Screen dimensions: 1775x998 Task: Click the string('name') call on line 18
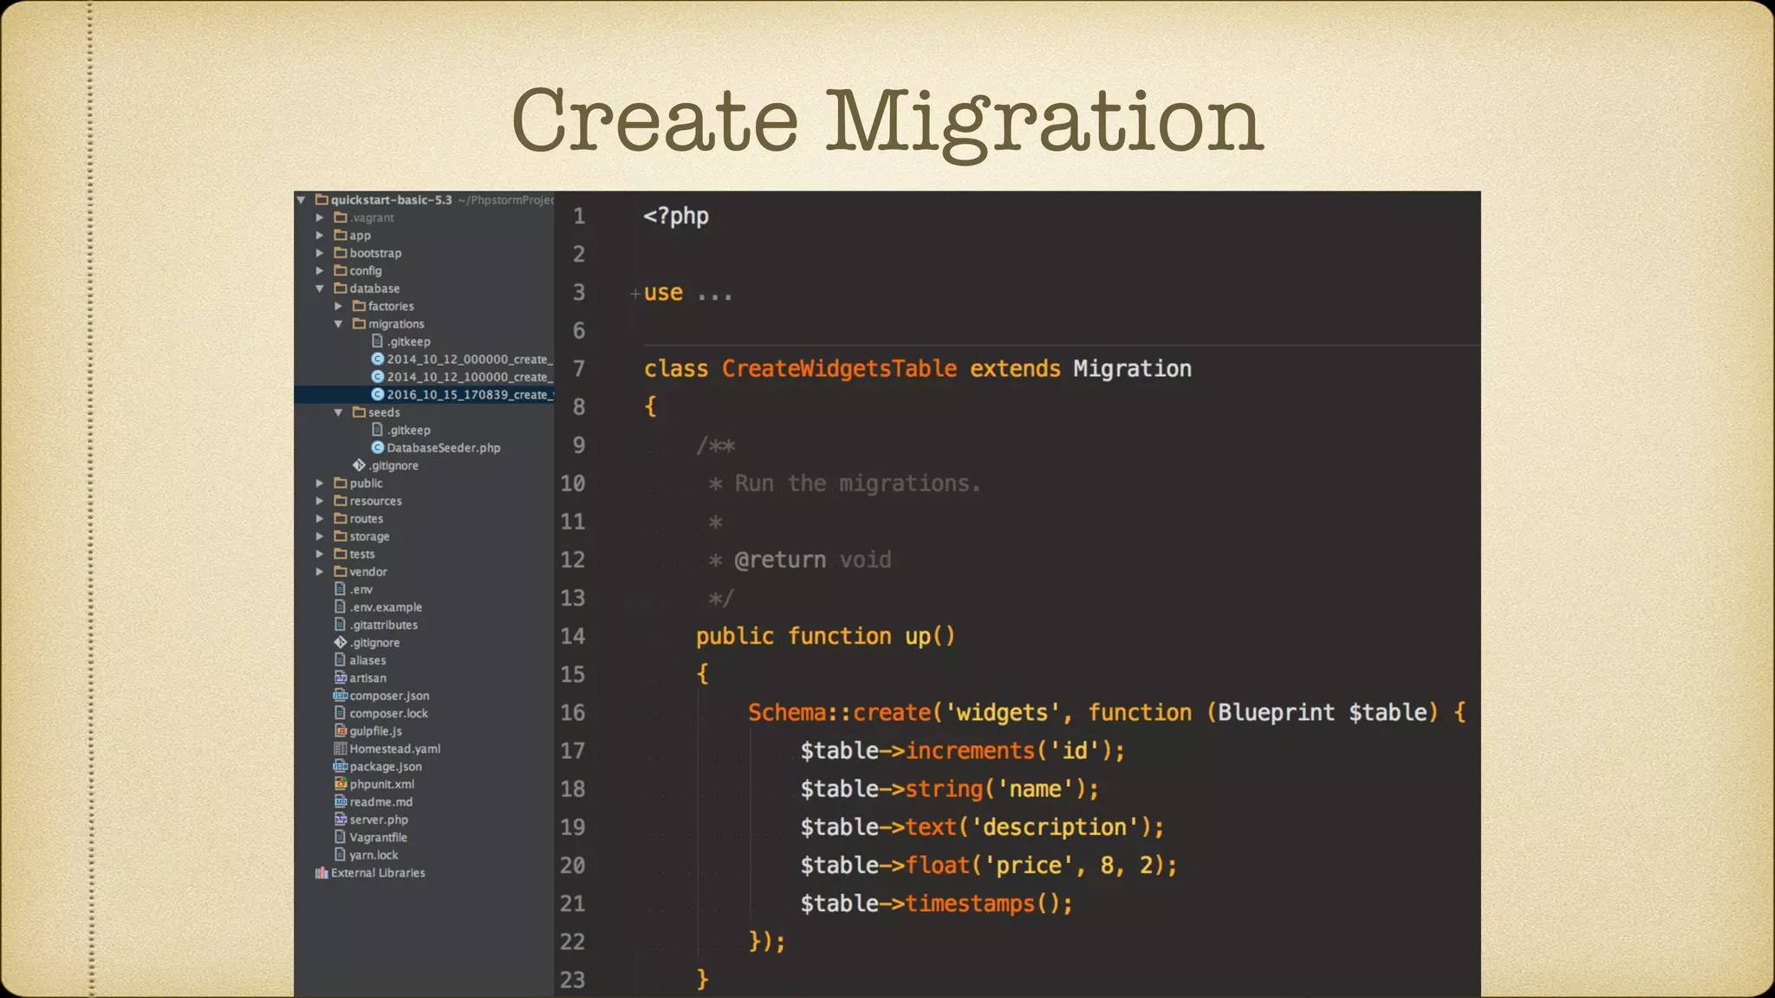tap(994, 789)
